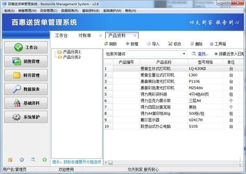246x174 pixels.
Task: Select the 按最近录入日期 radio option
Action: 216,54
